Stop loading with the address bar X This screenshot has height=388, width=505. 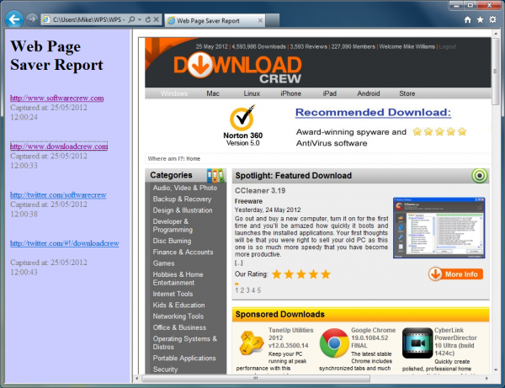157,19
